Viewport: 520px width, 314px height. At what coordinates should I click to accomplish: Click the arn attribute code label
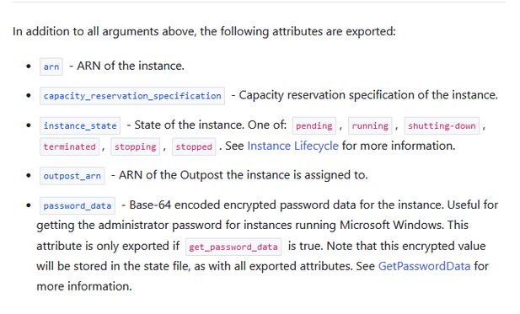[51, 67]
